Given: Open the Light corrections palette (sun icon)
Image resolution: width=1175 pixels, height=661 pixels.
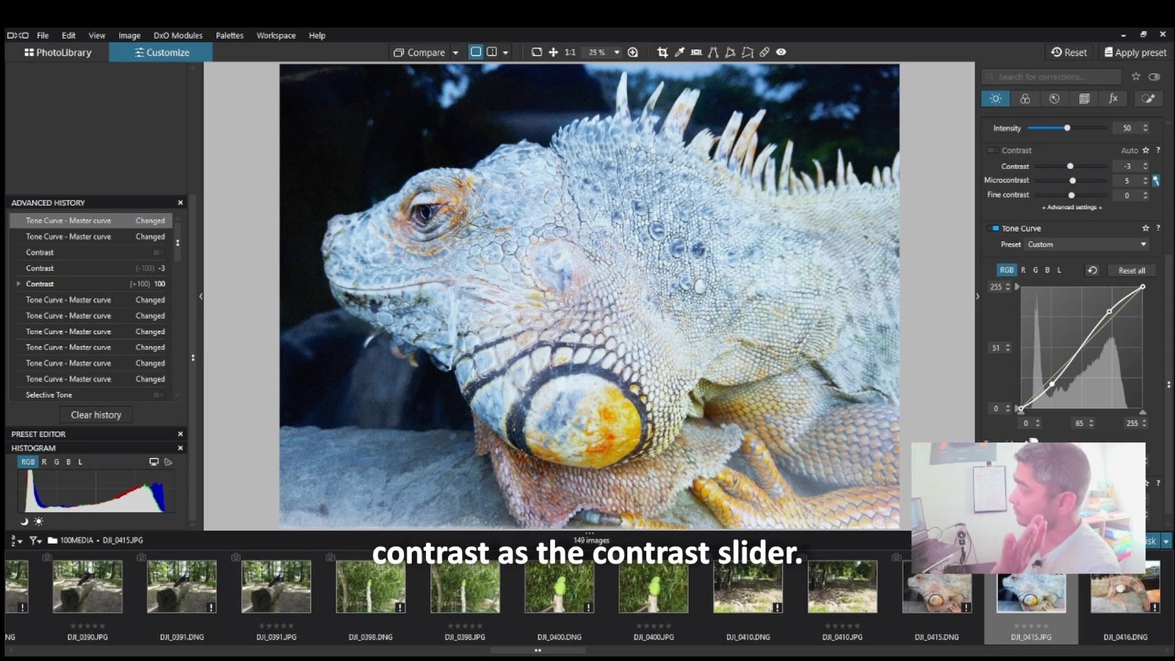Looking at the screenshot, I should tap(995, 98).
